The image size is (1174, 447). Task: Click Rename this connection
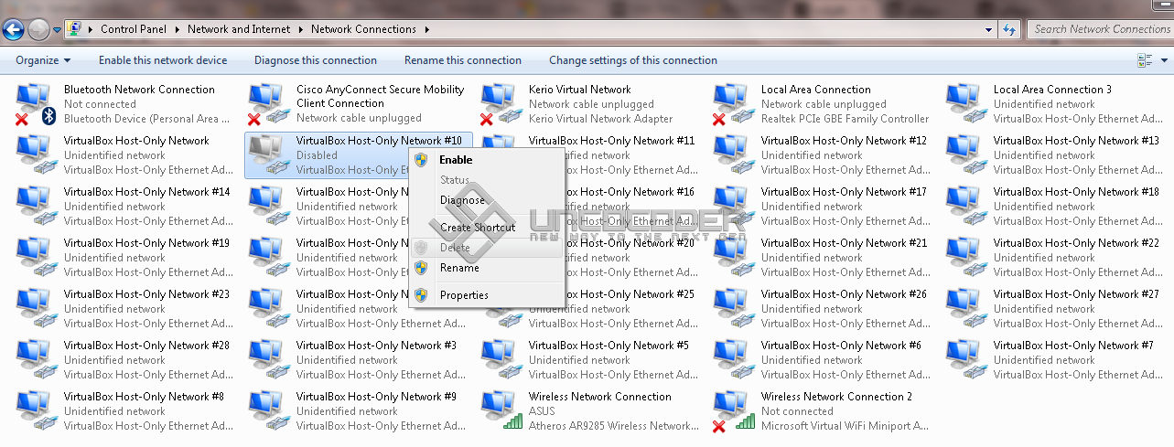(463, 60)
